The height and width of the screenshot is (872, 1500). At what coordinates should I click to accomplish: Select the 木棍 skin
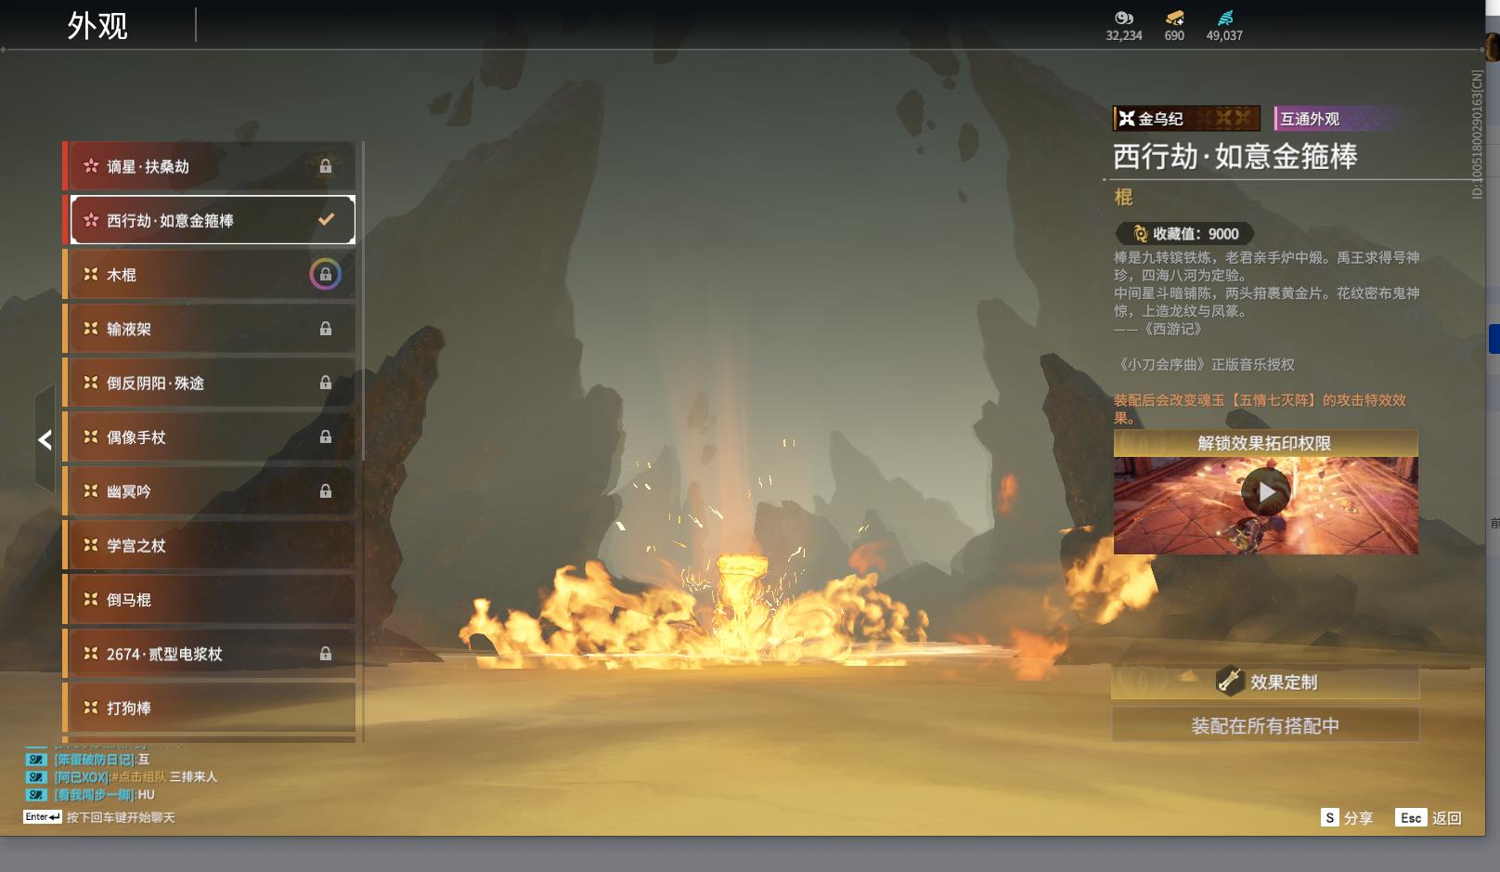click(x=209, y=274)
